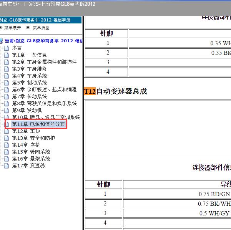Click the page icon beside 第14章 座椅
This screenshot has height=230, width=231.
click(x=6, y=145)
